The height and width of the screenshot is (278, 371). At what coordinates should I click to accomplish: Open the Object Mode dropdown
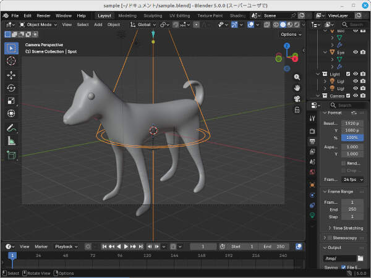(x=40, y=25)
